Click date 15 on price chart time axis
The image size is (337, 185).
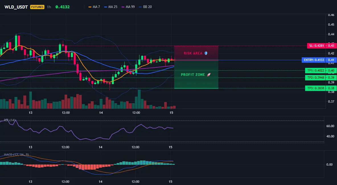171,113
